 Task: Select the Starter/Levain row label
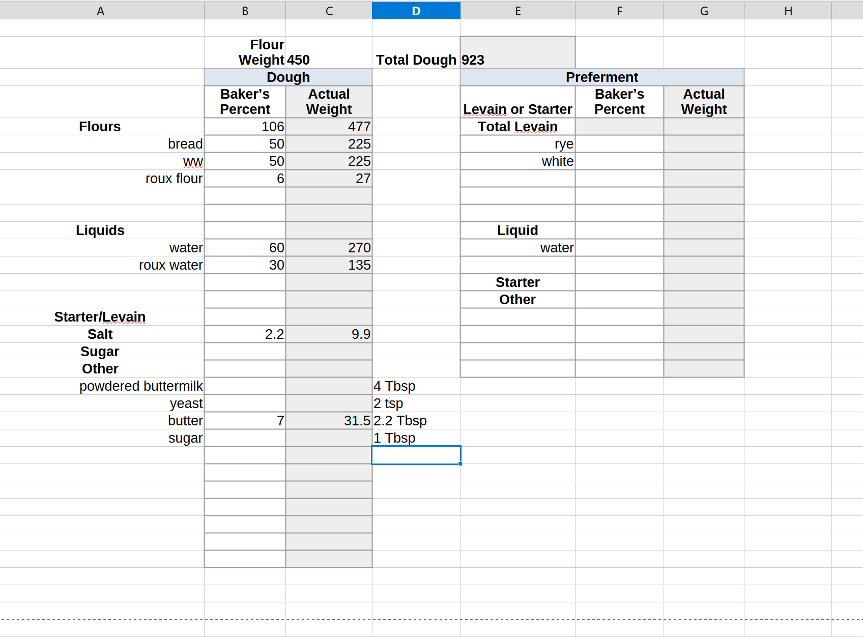(101, 317)
